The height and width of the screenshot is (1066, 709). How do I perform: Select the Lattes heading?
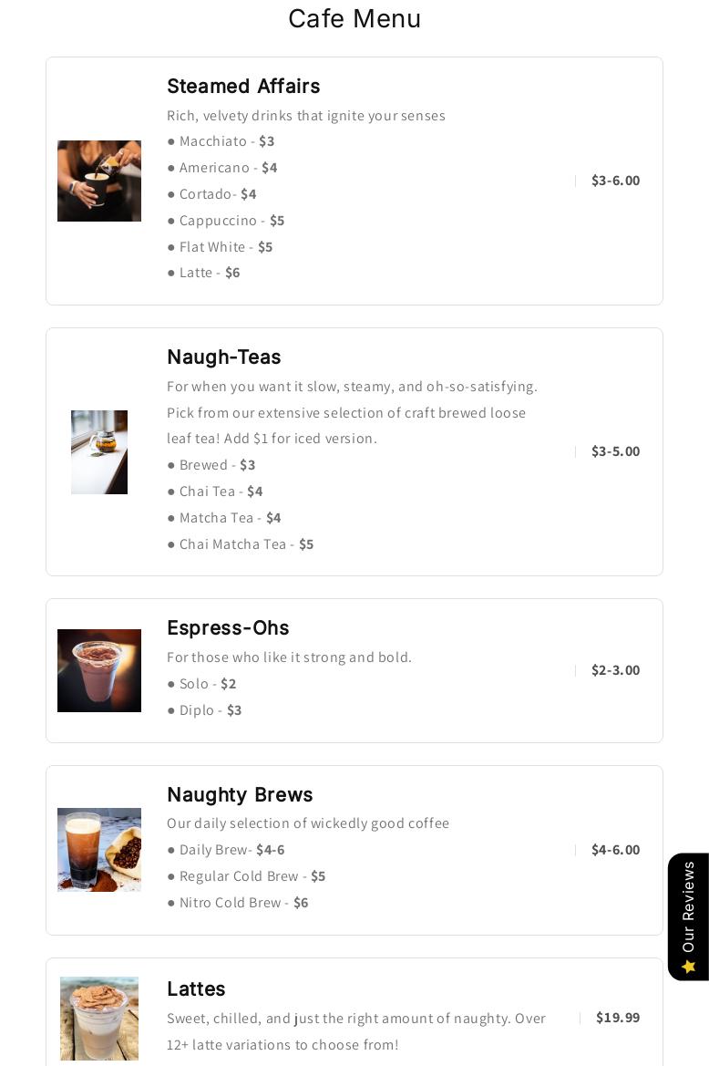click(196, 989)
